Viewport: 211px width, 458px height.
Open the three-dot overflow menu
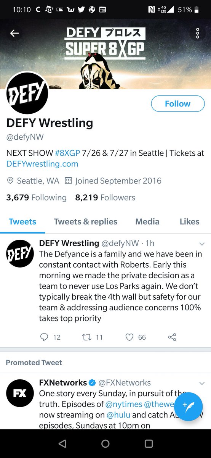pyautogui.click(x=197, y=33)
